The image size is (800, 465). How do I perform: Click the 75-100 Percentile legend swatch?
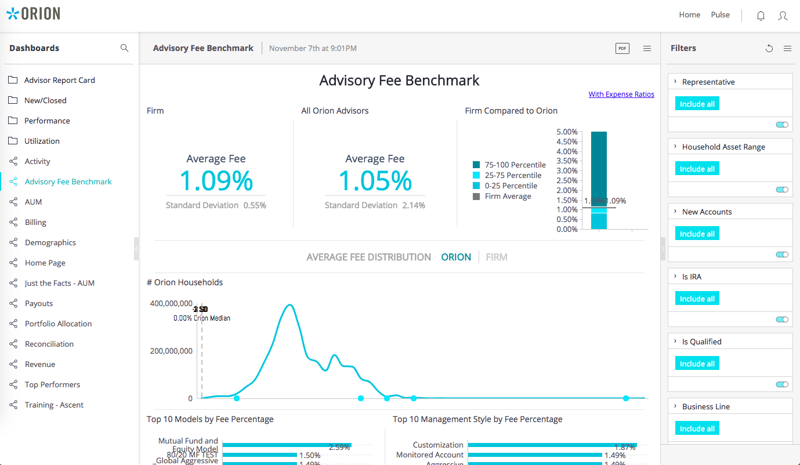tap(476, 165)
